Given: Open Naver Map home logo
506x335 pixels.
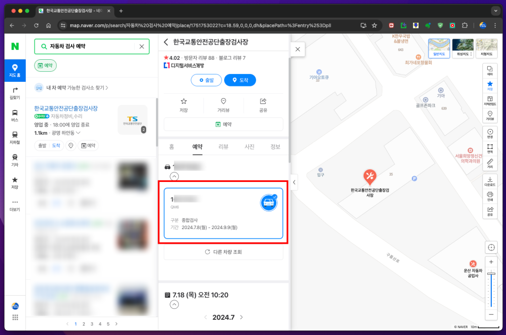Looking at the screenshot, I should click(15, 46).
